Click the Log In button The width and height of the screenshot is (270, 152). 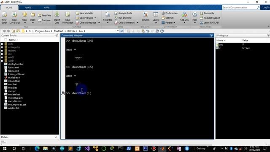(266, 8)
